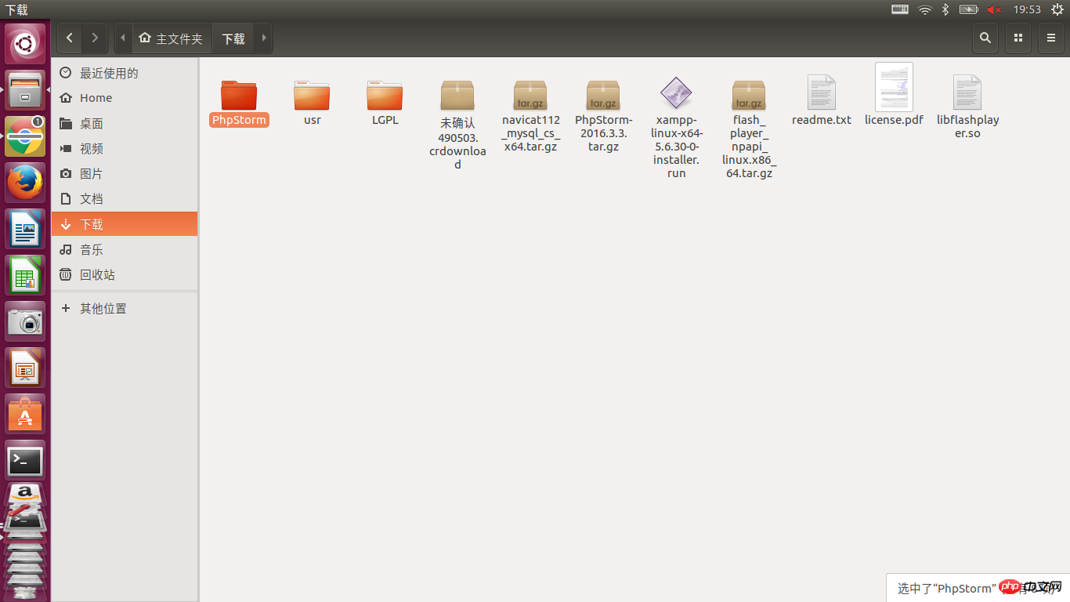Viewport: 1070px width, 602px height.
Task: Open the muted sound indicator
Action: [994, 9]
